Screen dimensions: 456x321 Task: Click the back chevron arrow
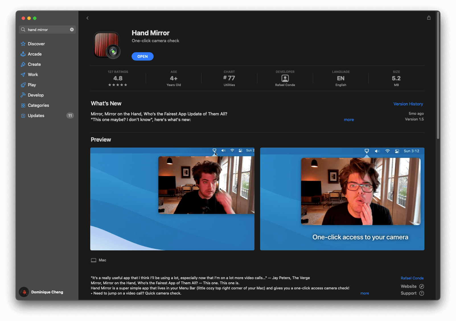pyautogui.click(x=87, y=18)
